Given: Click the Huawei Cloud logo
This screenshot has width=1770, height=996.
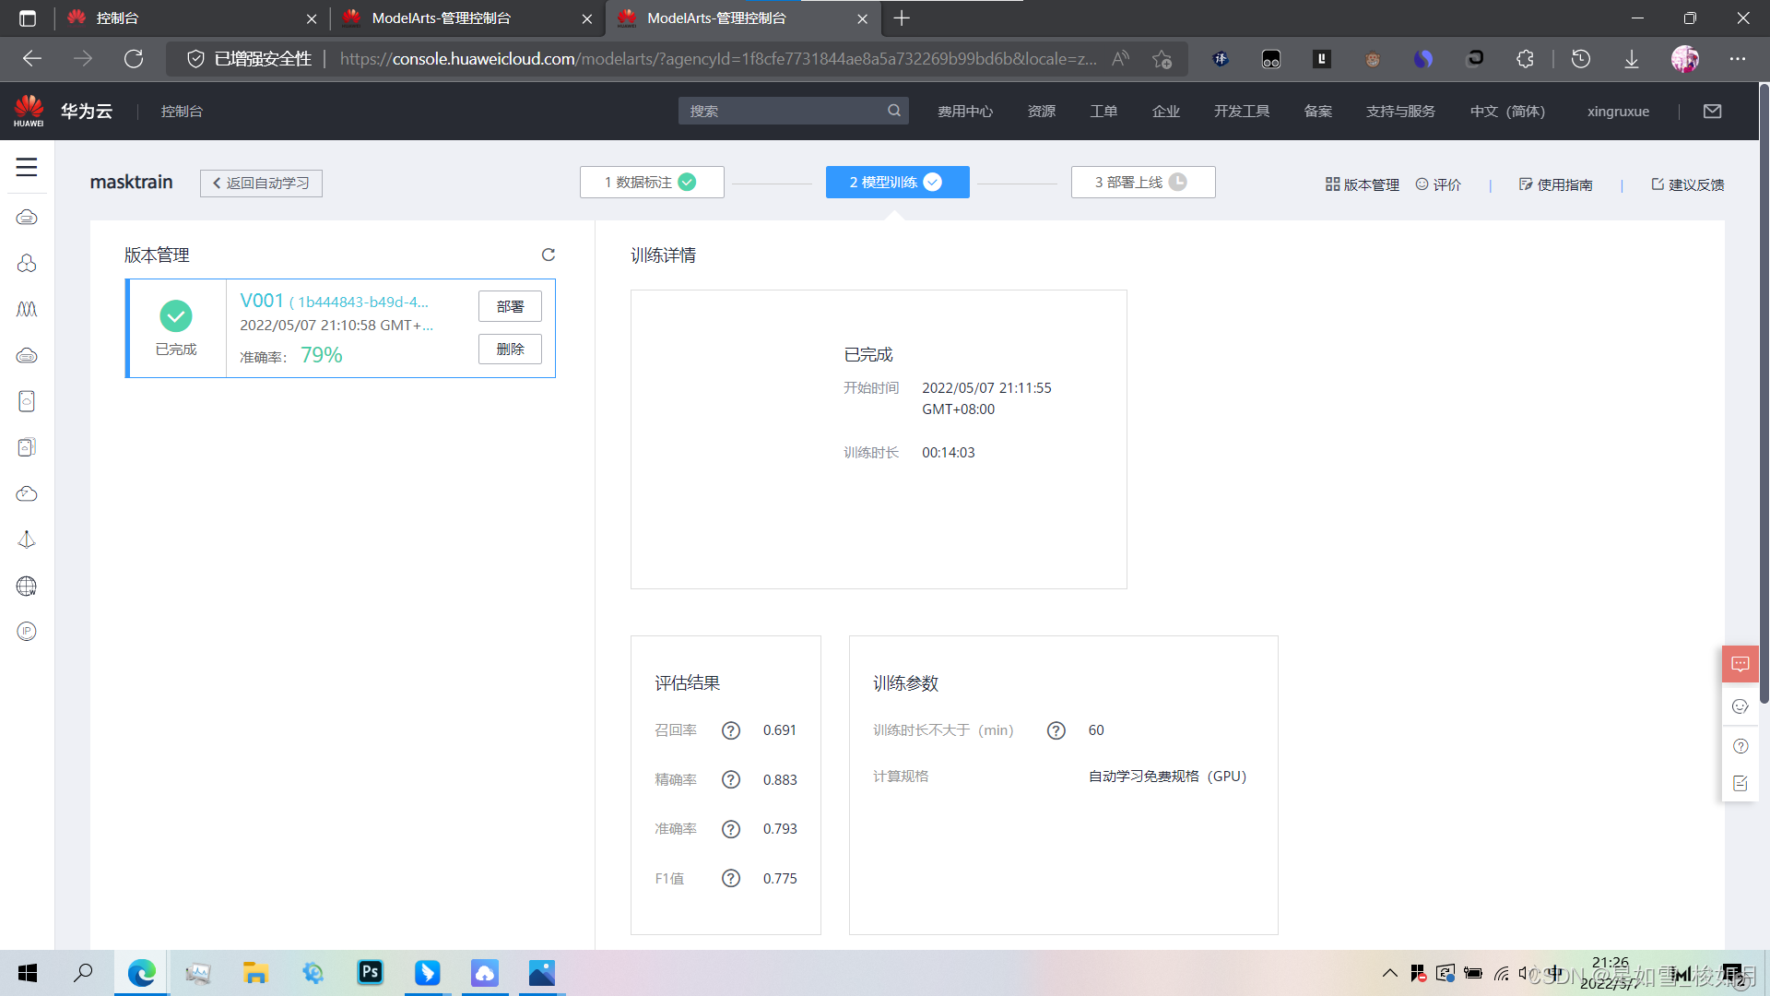Looking at the screenshot, I should pyautogui.click(x=29, y=111).
